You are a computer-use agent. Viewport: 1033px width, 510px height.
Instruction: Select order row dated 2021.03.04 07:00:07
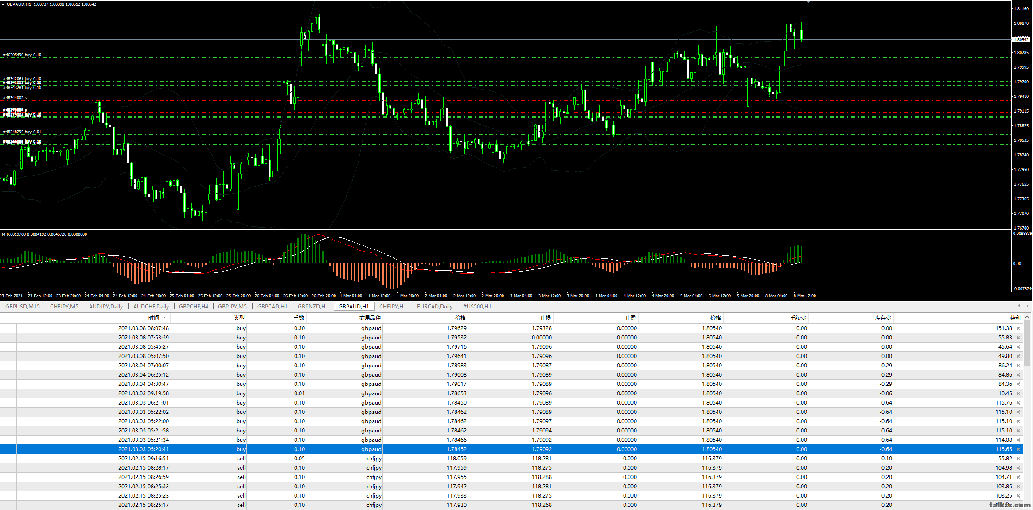coord(511,366)
